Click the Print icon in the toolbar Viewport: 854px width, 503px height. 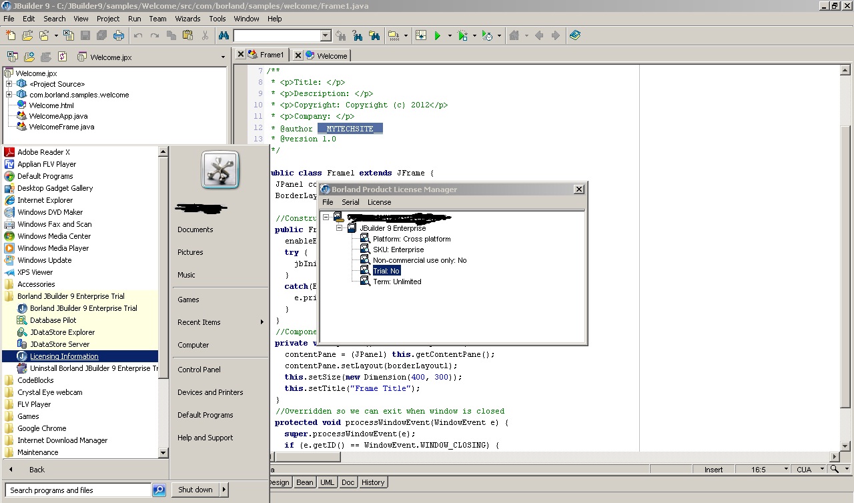119,35
